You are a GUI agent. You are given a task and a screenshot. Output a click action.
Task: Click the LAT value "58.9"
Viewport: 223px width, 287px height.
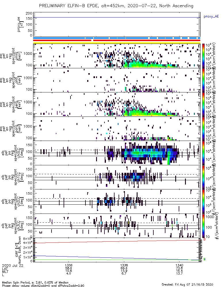(69, 268)
